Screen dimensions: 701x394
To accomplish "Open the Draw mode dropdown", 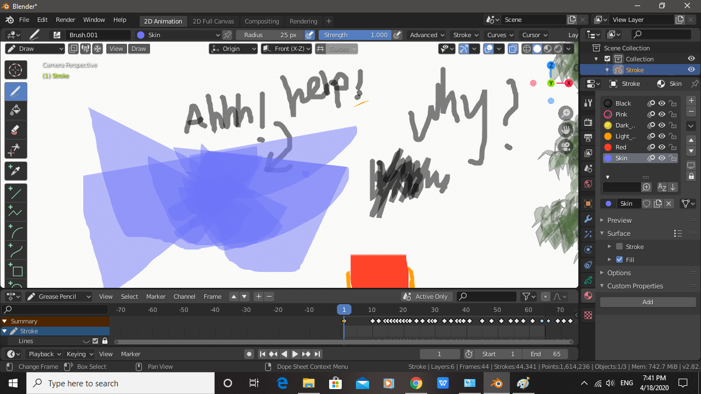I will (35, 49).
